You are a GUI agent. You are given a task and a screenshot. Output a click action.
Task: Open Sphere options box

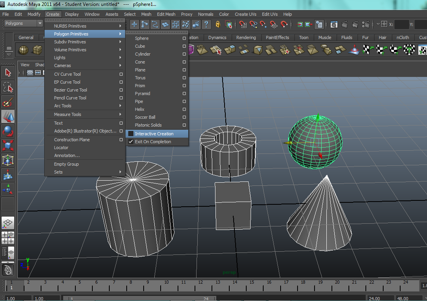click(x=184, y=38)
